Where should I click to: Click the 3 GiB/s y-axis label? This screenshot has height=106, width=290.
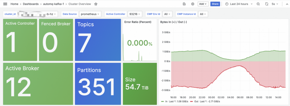[166, 32]
